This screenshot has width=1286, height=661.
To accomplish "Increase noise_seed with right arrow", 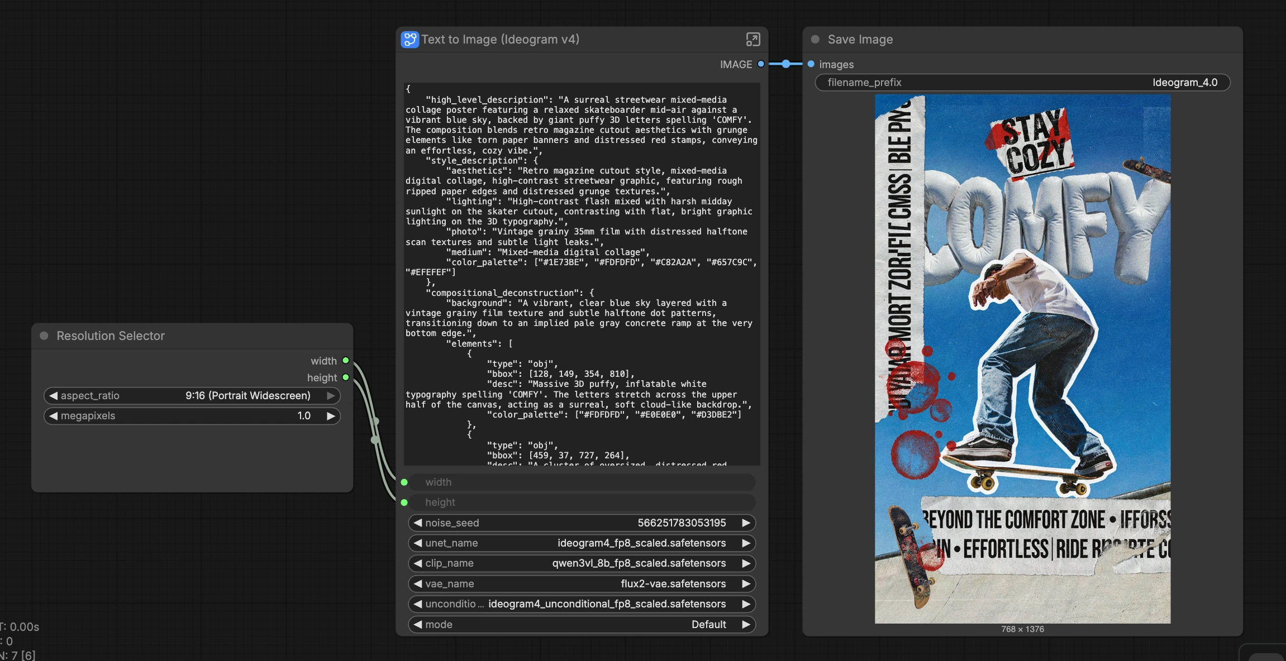I will 746,523.
